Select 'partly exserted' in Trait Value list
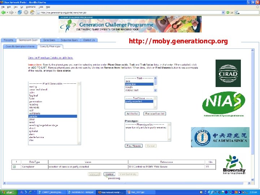The height and width of the screenshot is (195, 260). click(x=139, y=101)
